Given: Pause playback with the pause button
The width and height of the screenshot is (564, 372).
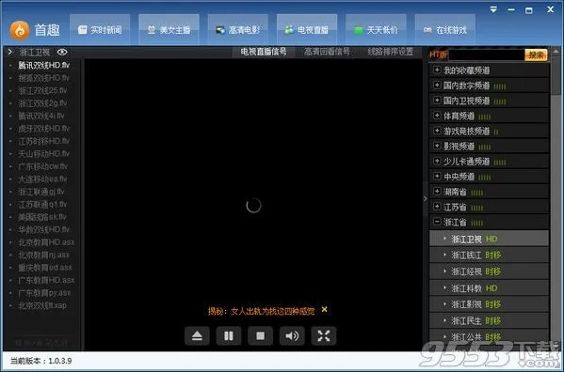Looking at the screenshot, I should (x=229, y=336).
